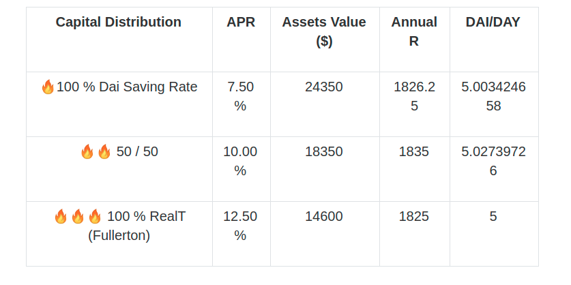This screenshot has width=571, height=285.
Task: Click the 7.50 % APR cell
Action: coord(241,96)
